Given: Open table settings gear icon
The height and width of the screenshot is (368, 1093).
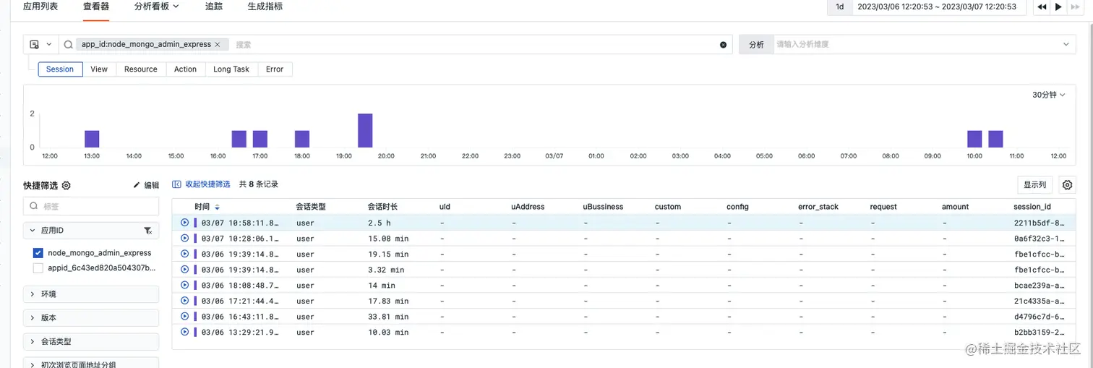Looking at the screenshot, I should coord(1067,185).
